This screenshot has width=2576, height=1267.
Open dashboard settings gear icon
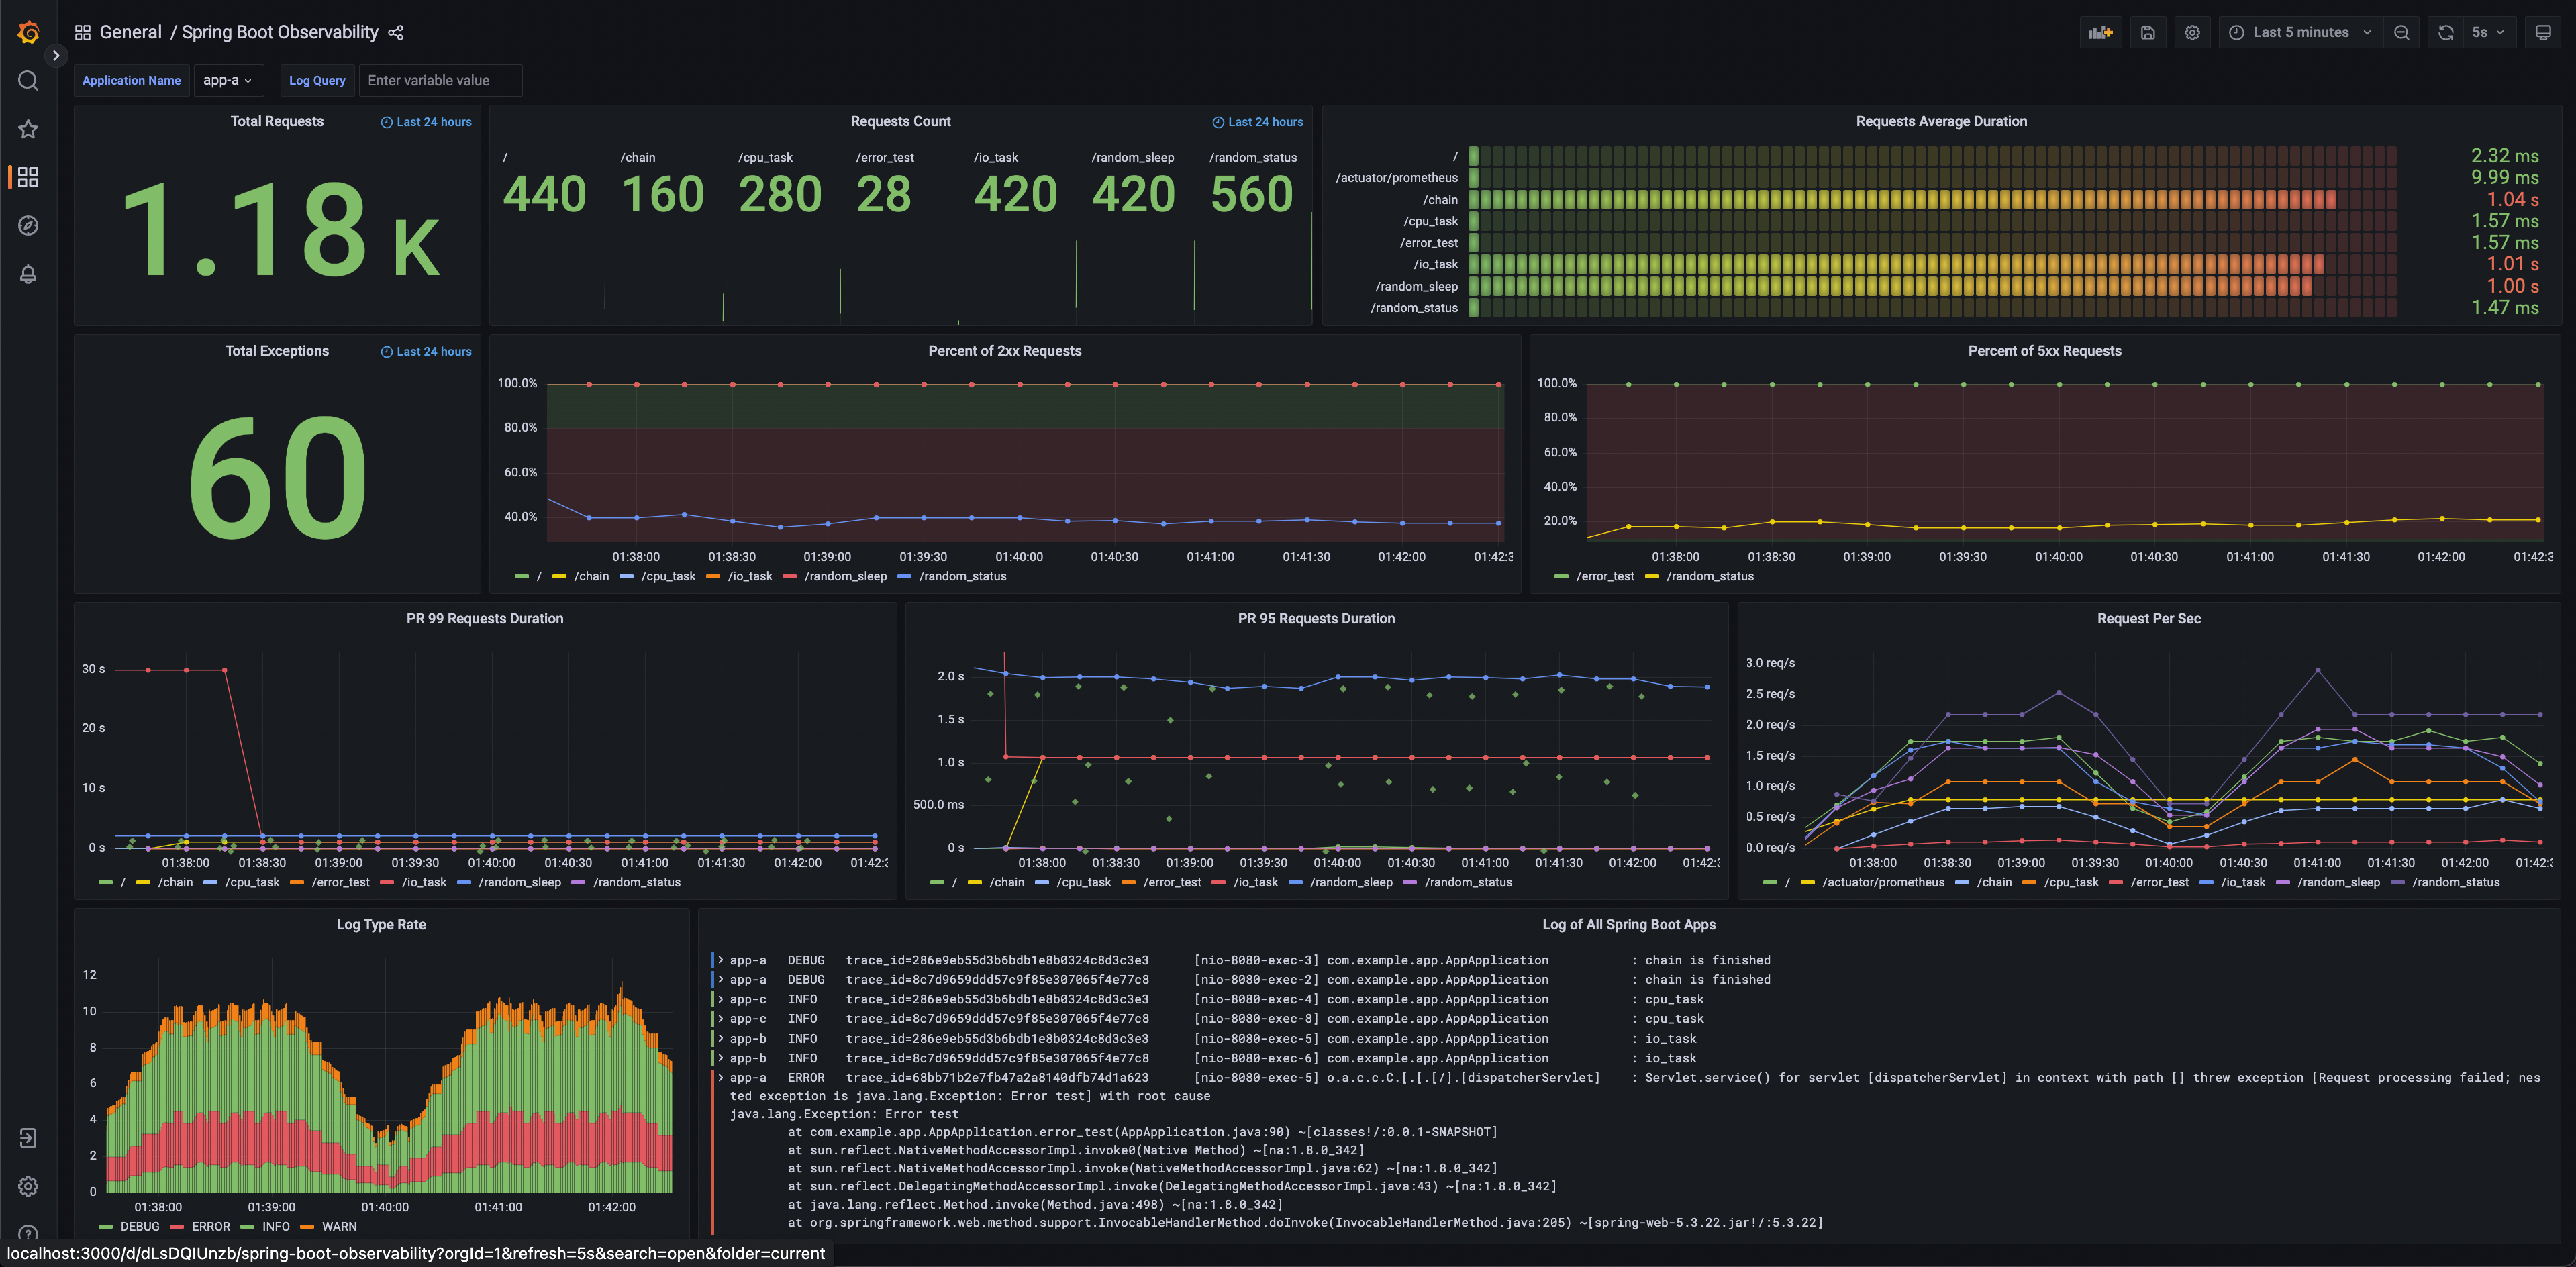2191,32
